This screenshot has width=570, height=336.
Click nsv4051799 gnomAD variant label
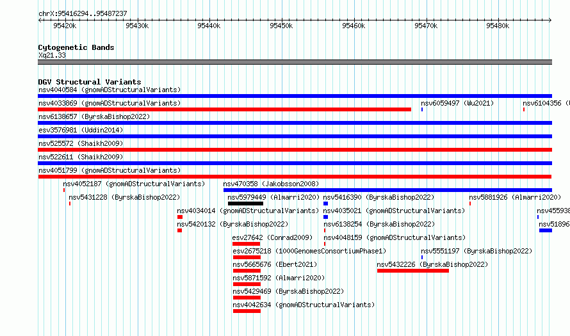coord(110,170)
